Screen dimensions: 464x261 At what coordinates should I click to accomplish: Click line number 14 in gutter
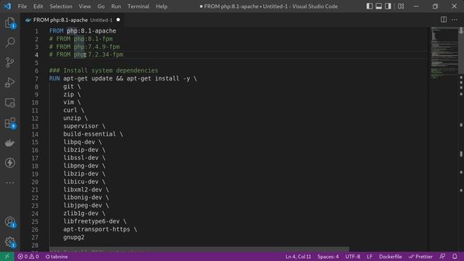(x=35, y=134)
